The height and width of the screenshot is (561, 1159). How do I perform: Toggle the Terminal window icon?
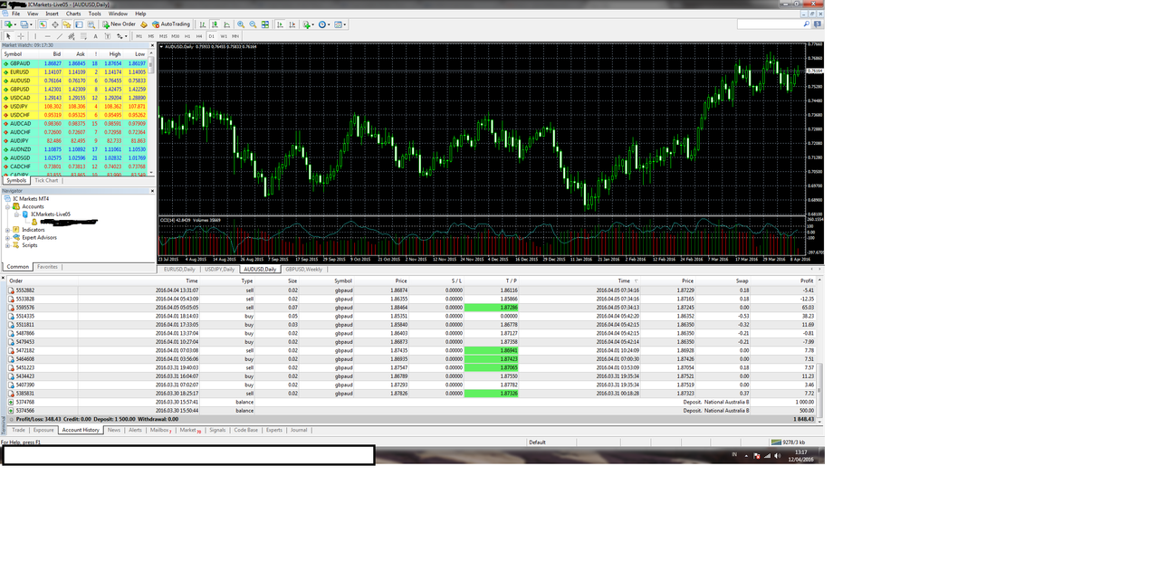79,24
